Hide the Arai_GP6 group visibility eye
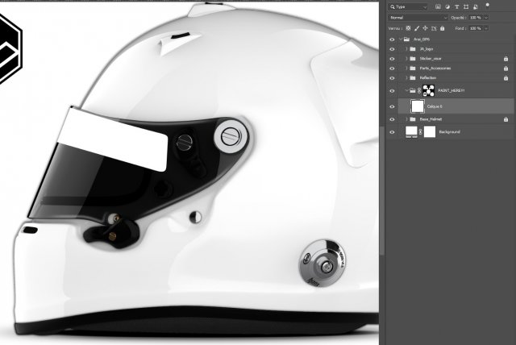 pyautogui.click(x=392, y=39)
